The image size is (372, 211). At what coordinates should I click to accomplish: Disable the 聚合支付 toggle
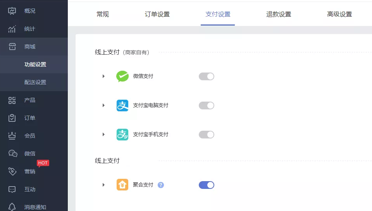207,185
